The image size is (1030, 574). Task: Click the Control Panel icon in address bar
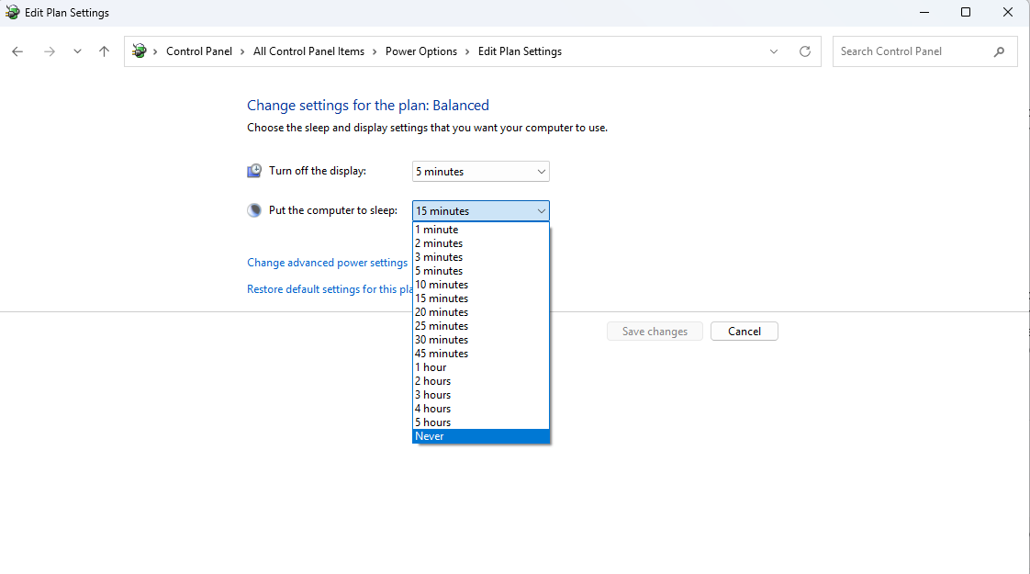[140, 51]
